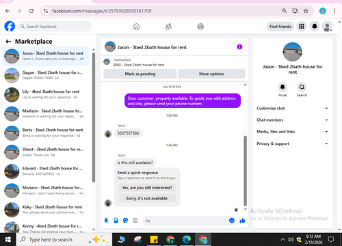Open Chrome three-dot menu
Image resolution: width=342 pixels, height=246 pixels.
click(x=334, y=11)
